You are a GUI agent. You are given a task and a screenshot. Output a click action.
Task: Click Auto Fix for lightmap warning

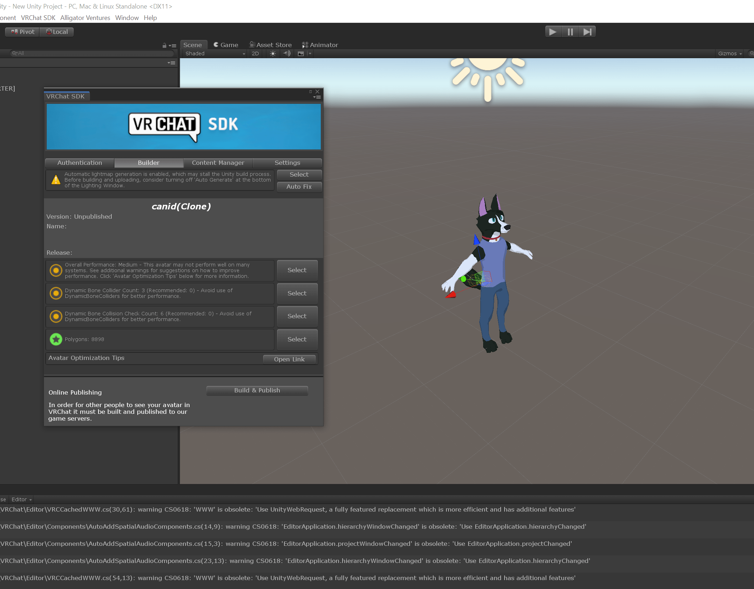coord(299,187)
